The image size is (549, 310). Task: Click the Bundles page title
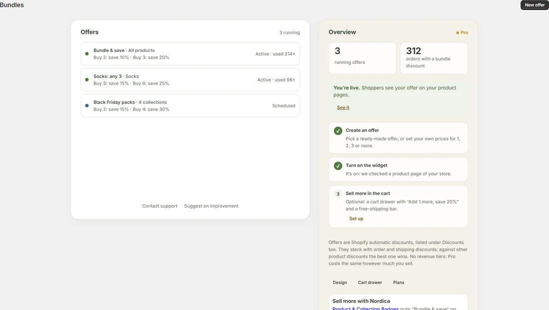pyautogui.click(x=12, y=5)
